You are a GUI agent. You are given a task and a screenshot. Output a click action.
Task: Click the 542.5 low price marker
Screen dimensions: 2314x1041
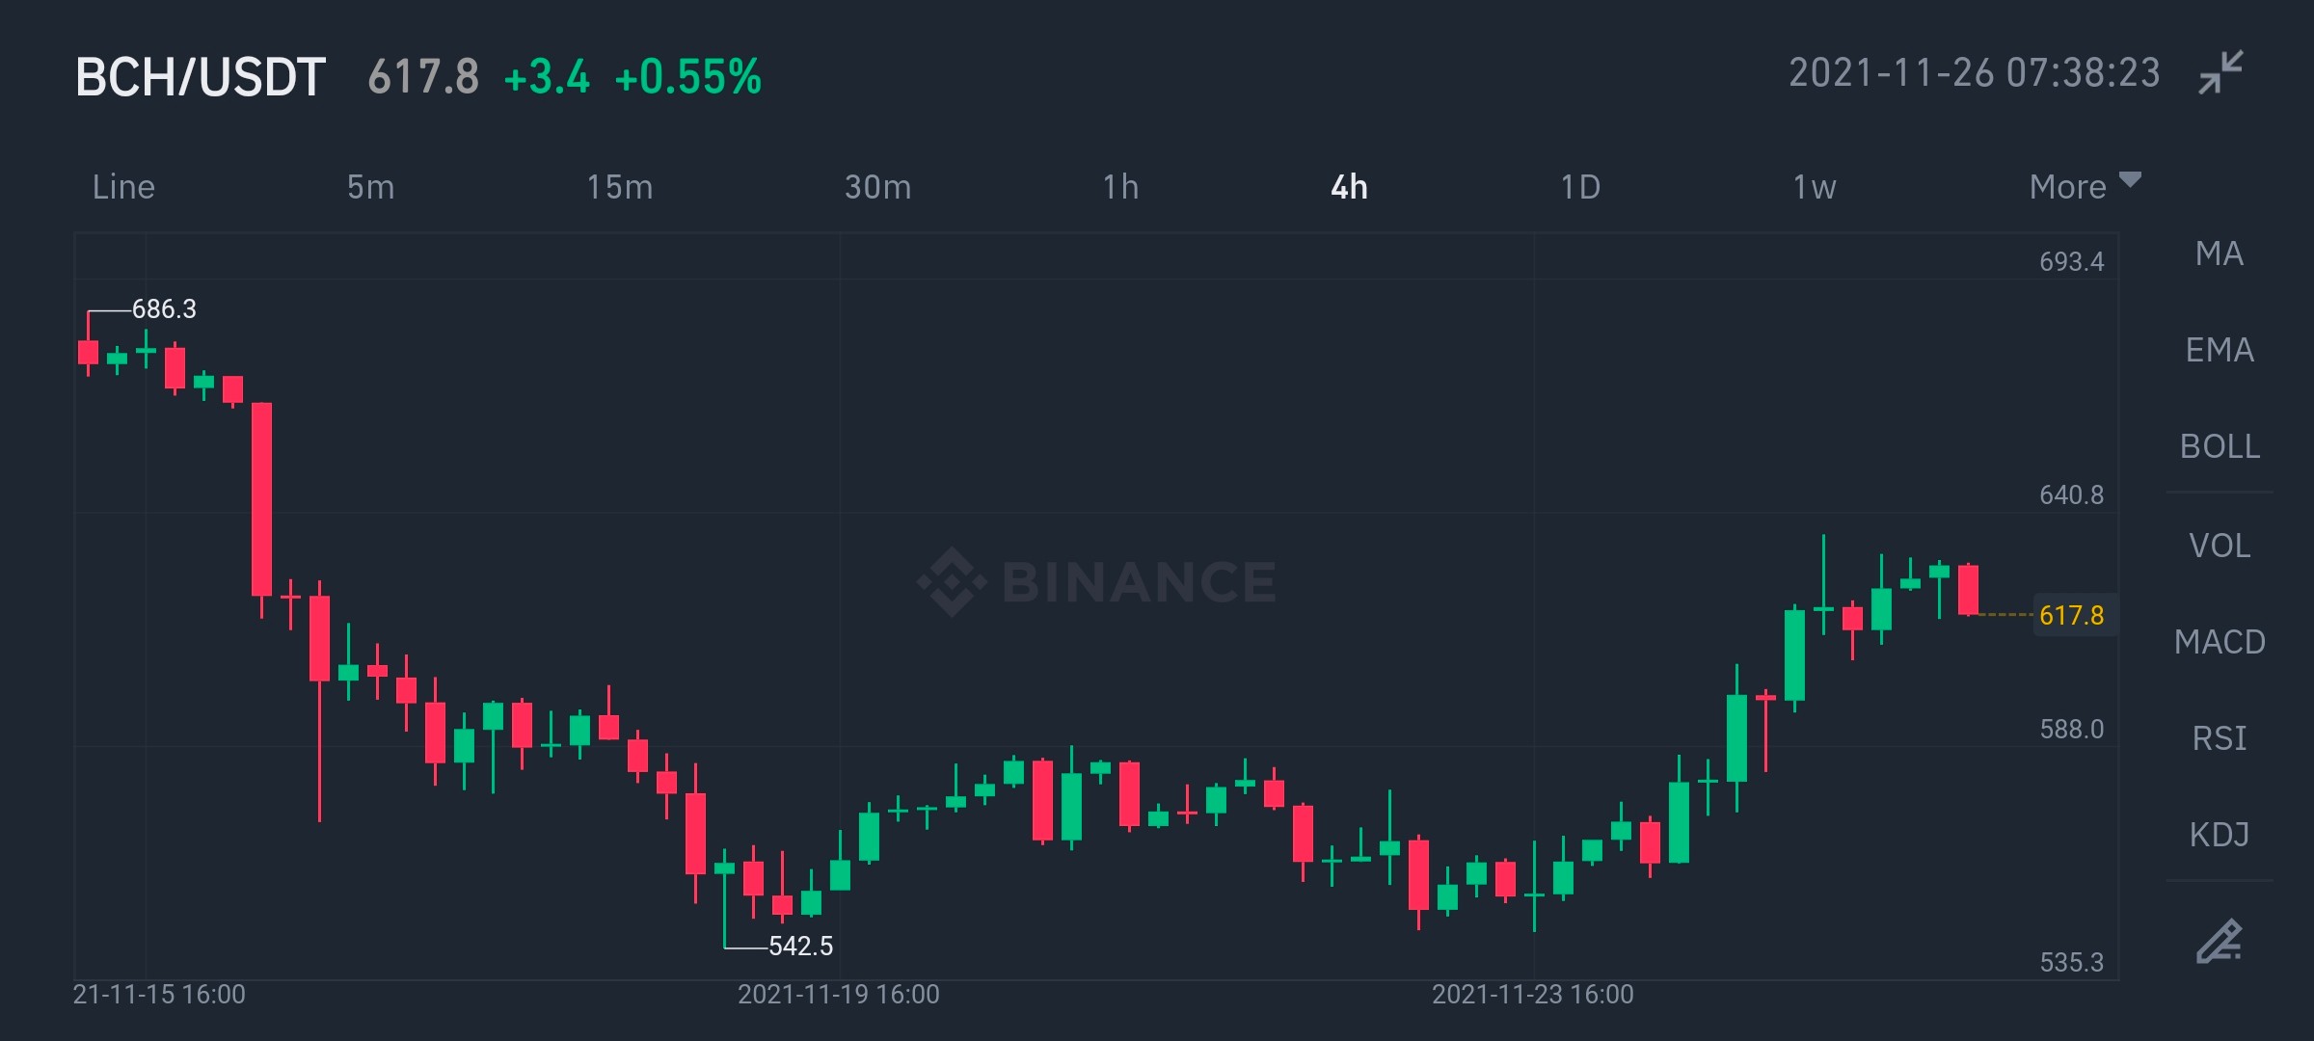point(800,947)
